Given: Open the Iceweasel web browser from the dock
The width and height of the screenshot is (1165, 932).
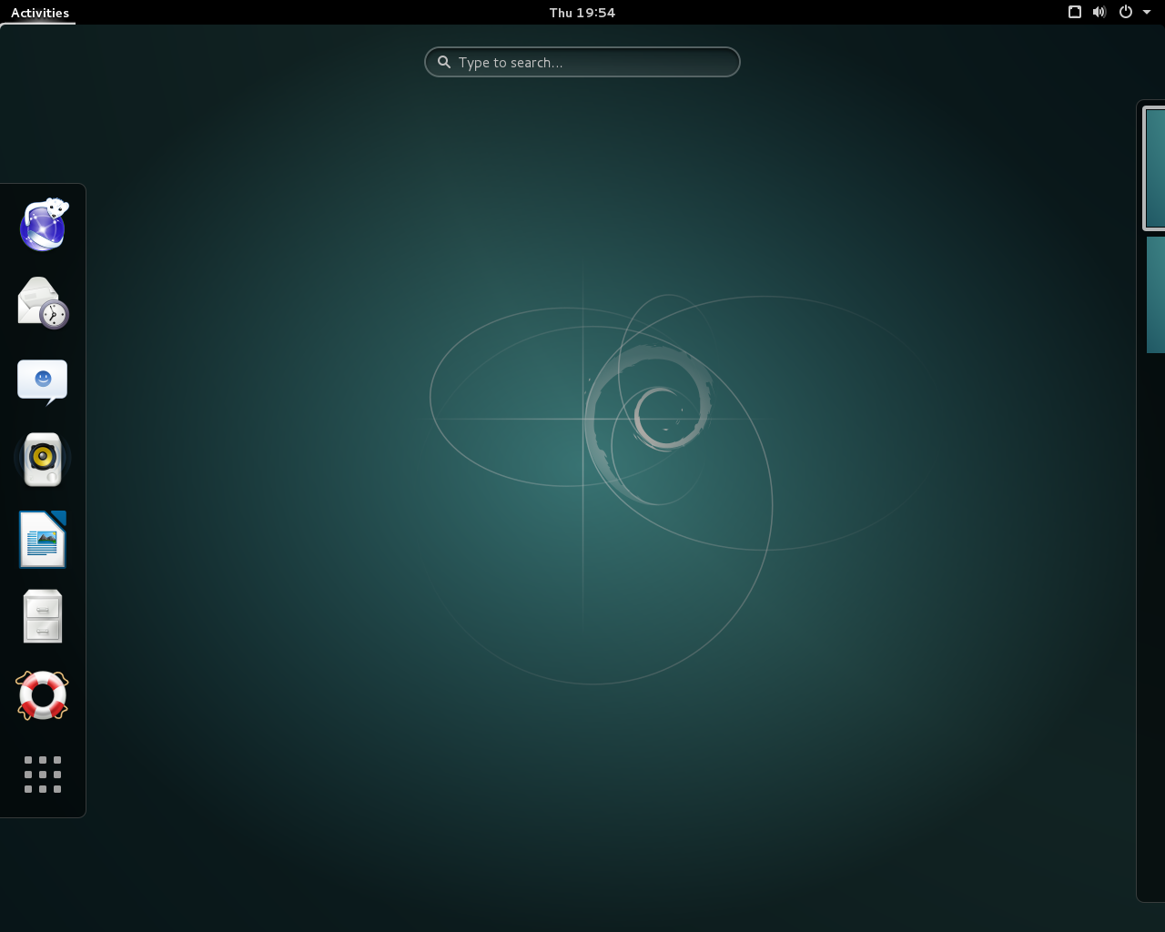Looking at the screenshot, I should [x=42, y=225].
